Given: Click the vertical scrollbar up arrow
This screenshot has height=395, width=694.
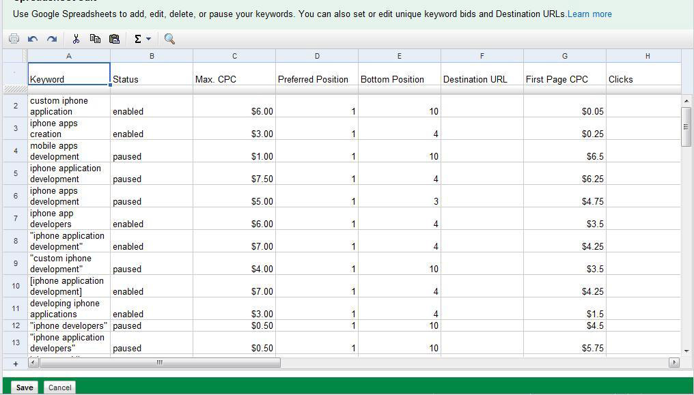Looking at the screenshot, I should pos(686,101).
